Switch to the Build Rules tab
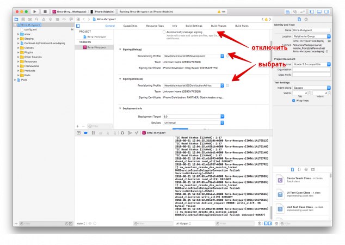The image size is (345, 245). click(x=242, y=26)
